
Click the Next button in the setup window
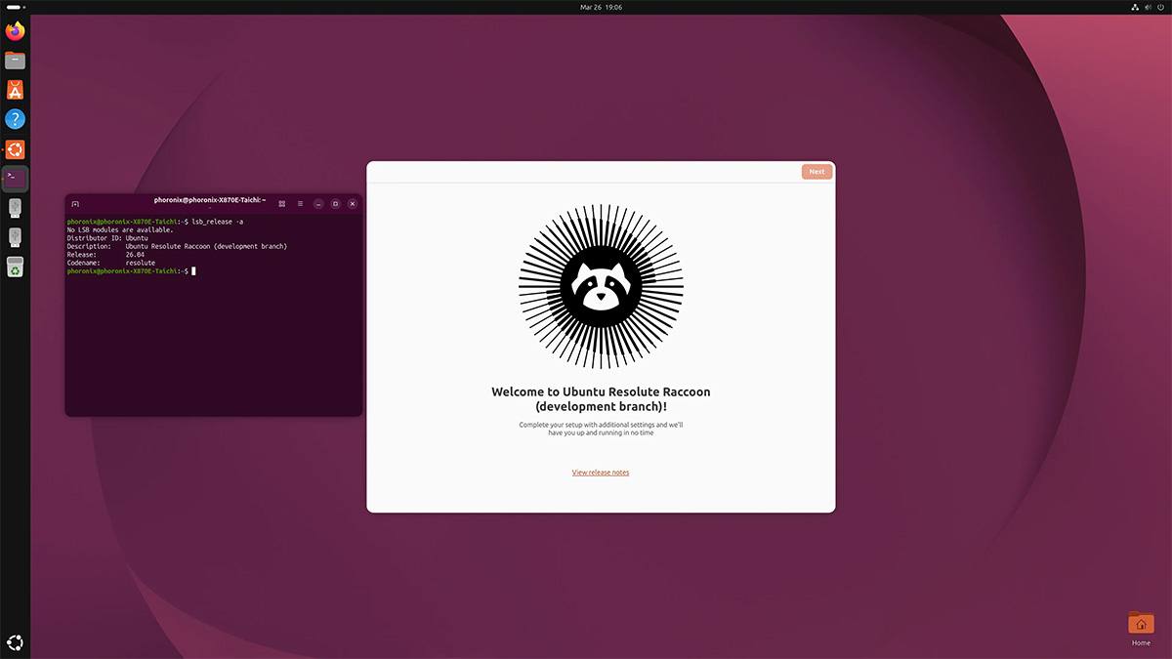pos(816,171)
